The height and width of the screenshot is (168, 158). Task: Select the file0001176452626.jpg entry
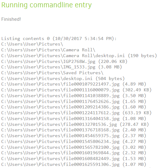pos(74,101)
